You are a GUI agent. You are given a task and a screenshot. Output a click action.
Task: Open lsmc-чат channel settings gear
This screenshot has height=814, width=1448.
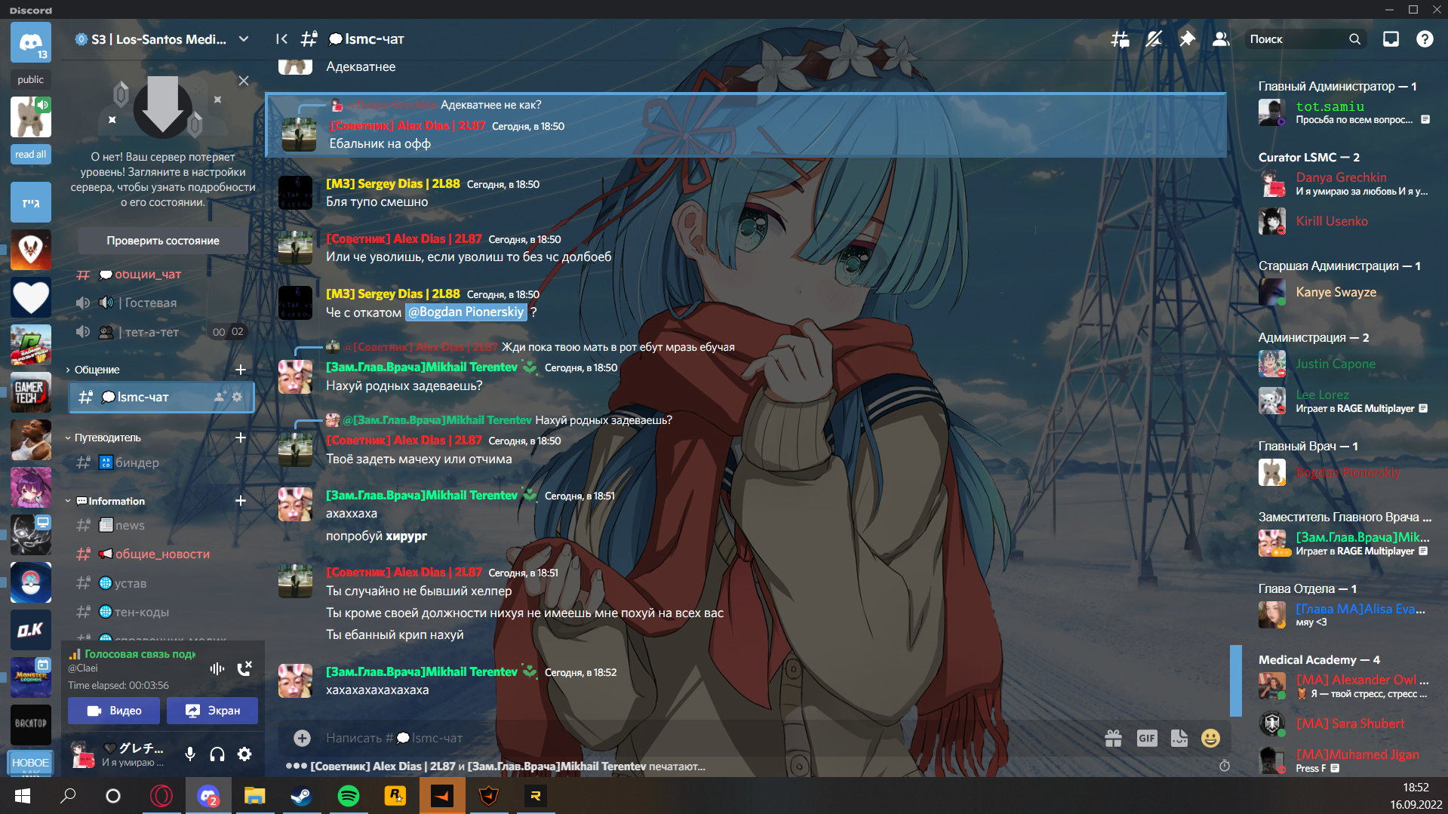(x=238, y=397)
